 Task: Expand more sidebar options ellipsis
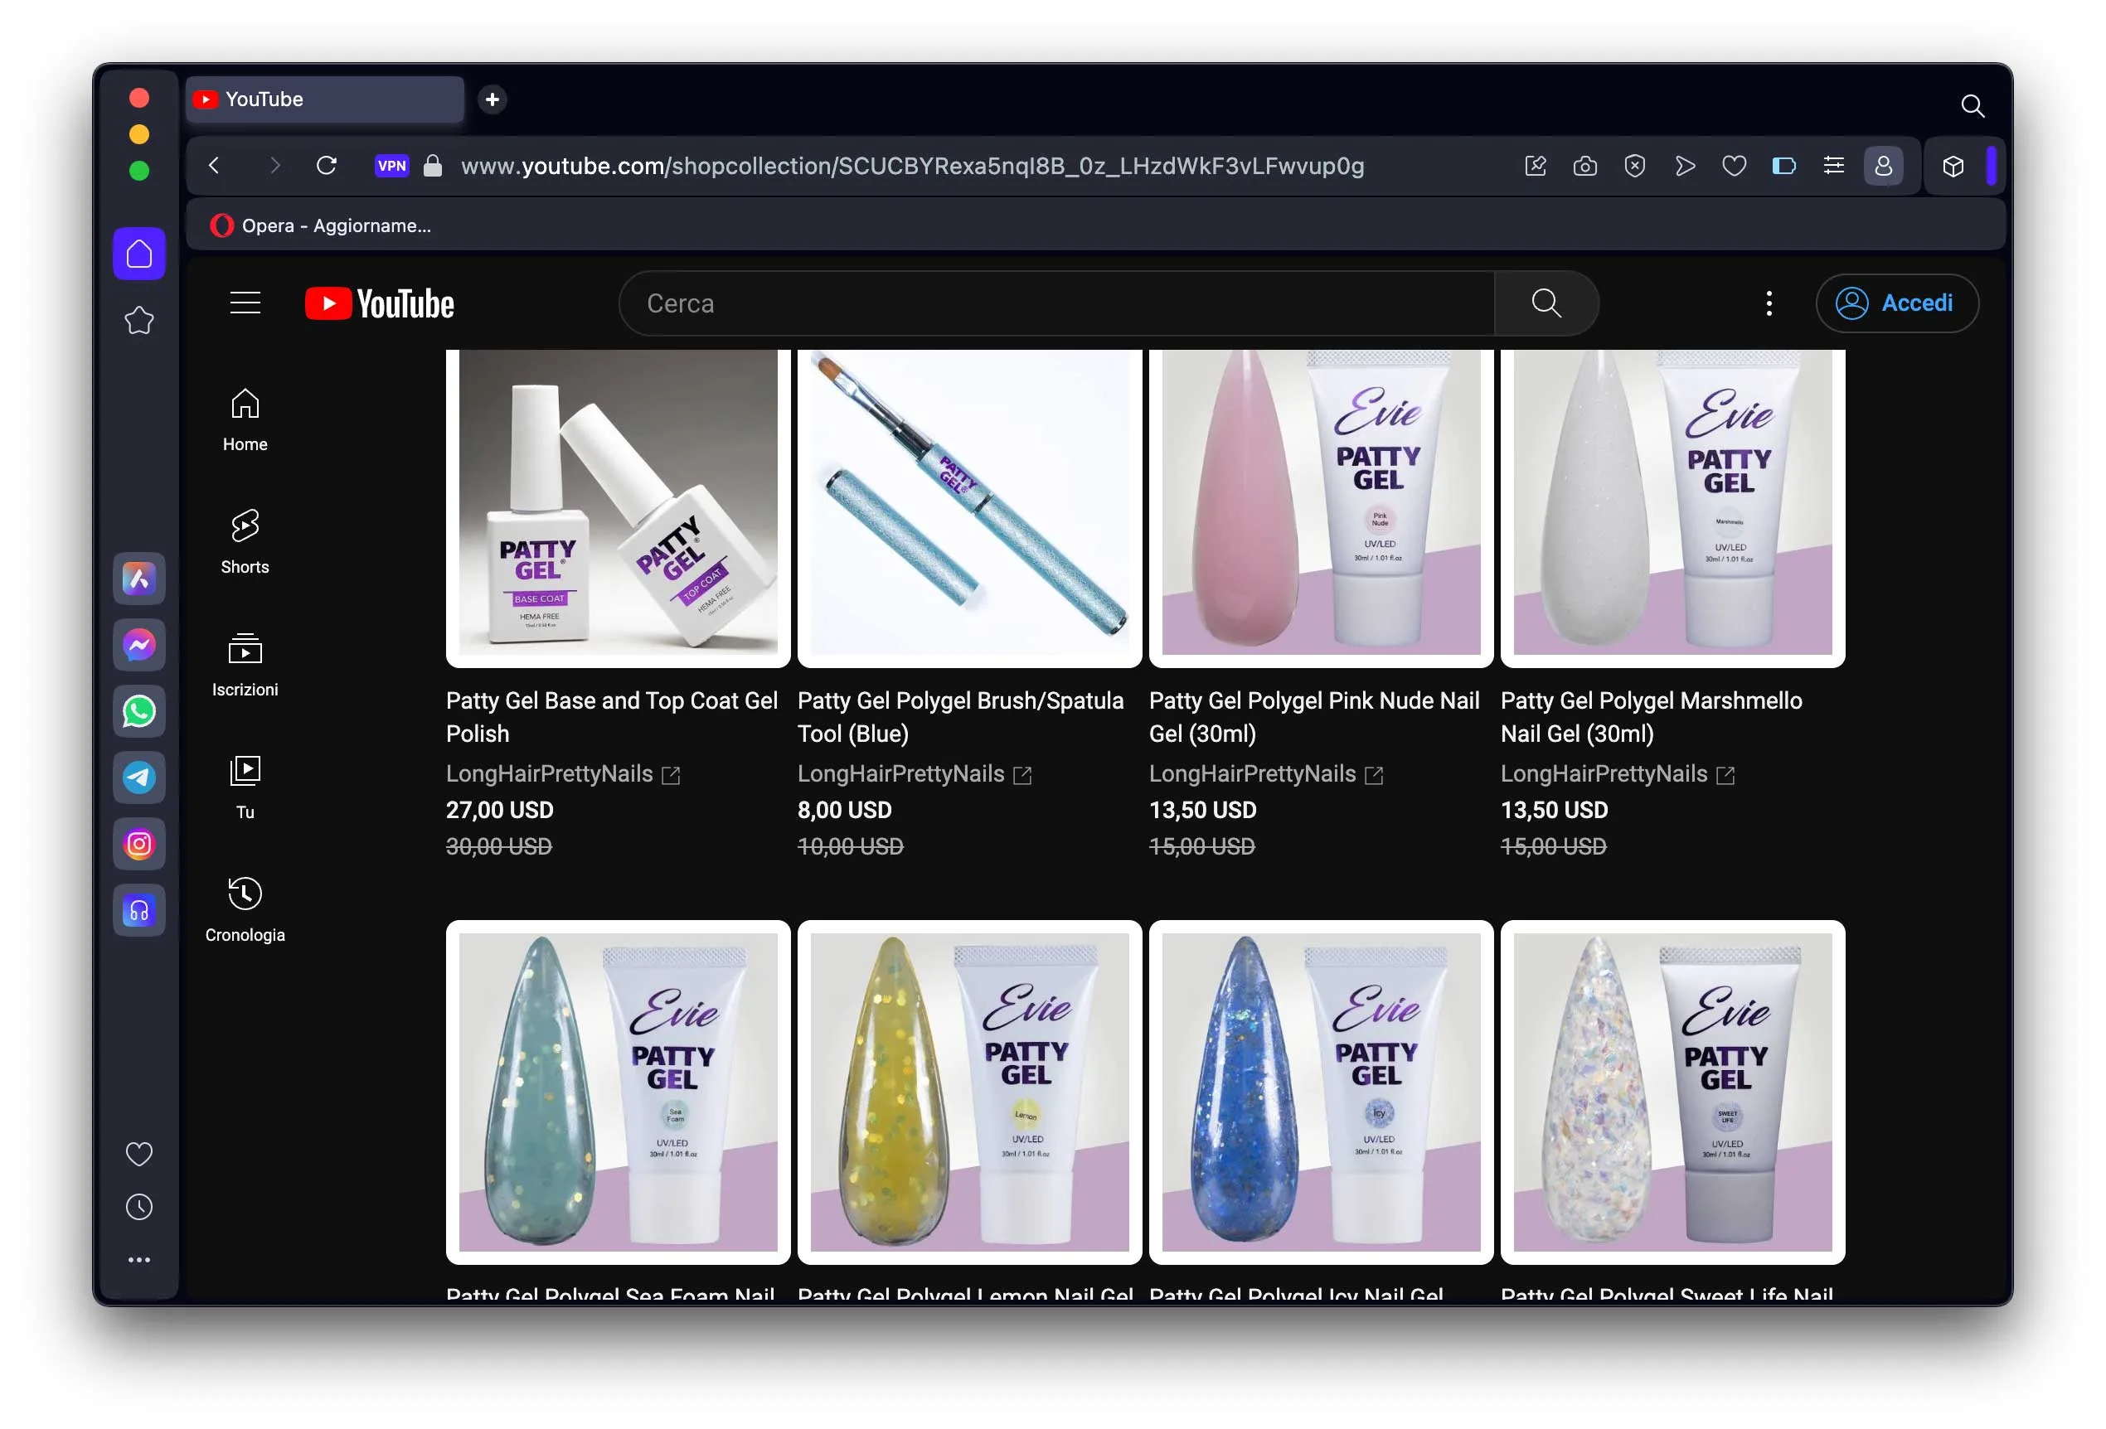point(138,1260)
